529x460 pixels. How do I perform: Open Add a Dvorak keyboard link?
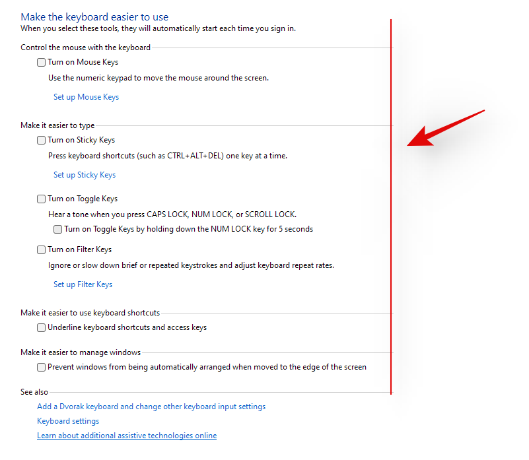(x=151, y=407)
